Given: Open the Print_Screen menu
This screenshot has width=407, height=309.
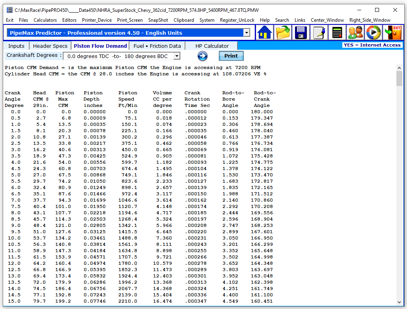Looking at the screenshot, I should coord(130,20).
